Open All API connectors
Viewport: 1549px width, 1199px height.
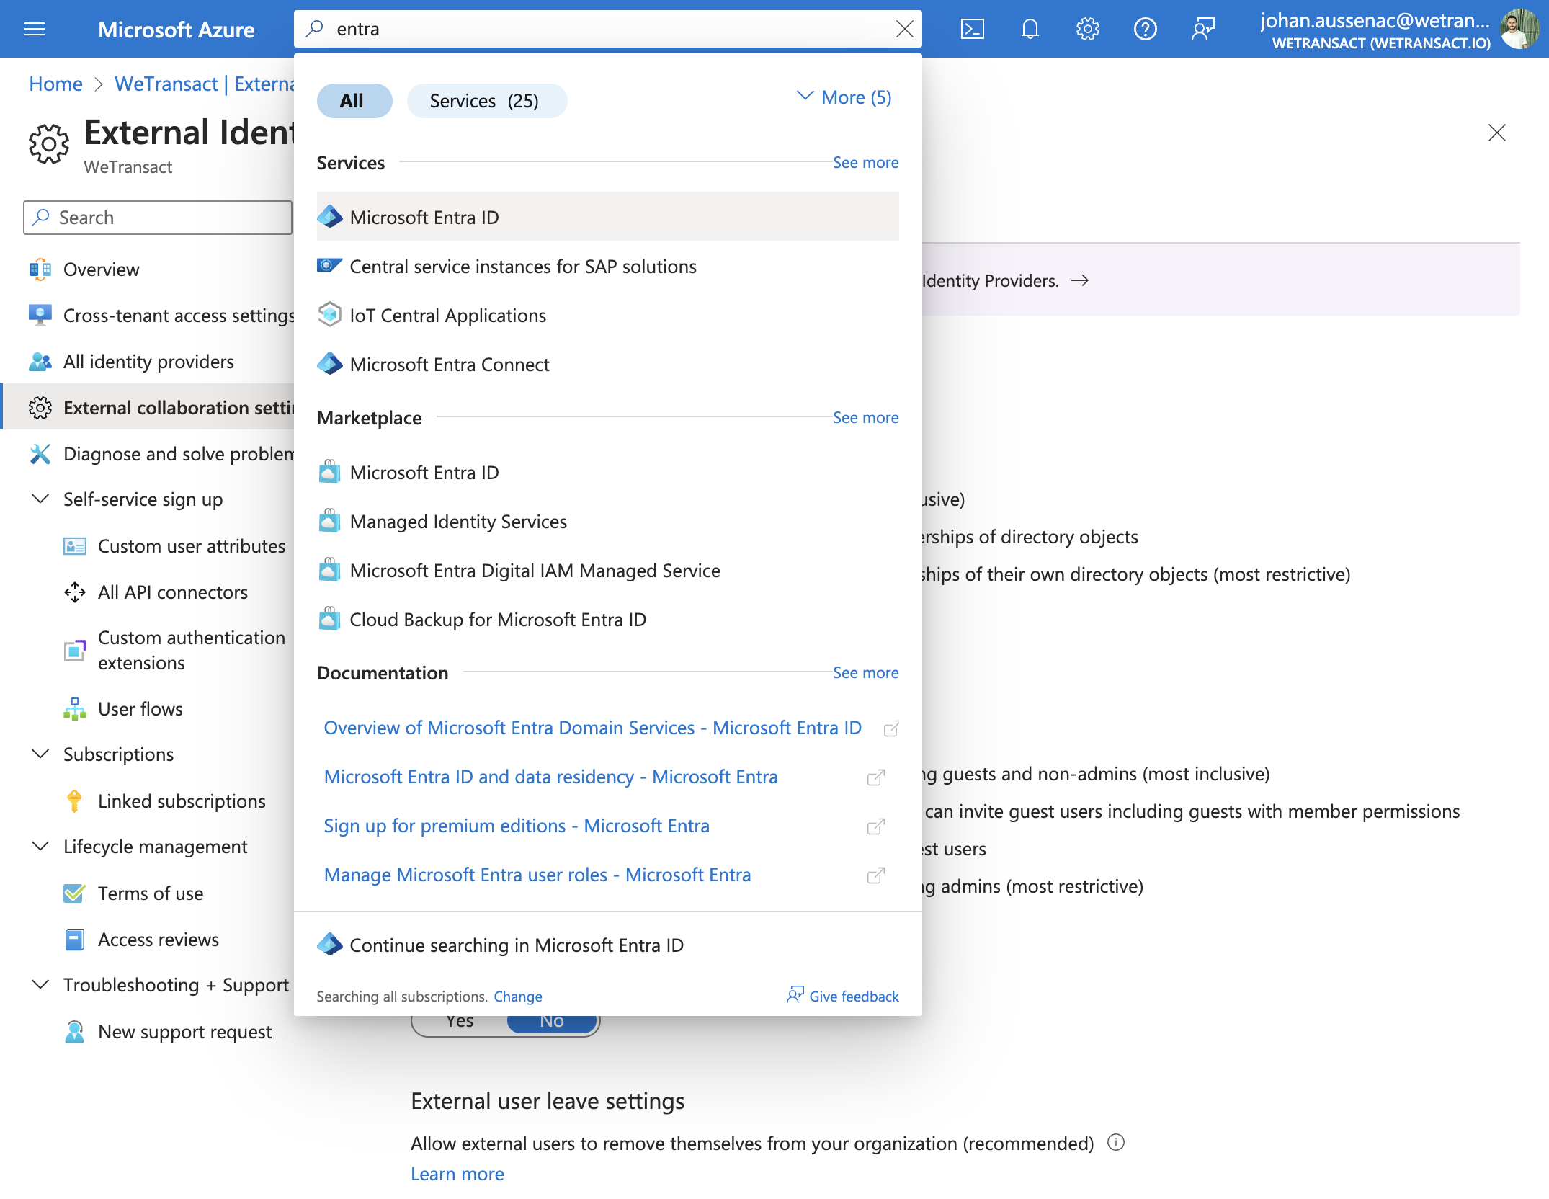173,592
